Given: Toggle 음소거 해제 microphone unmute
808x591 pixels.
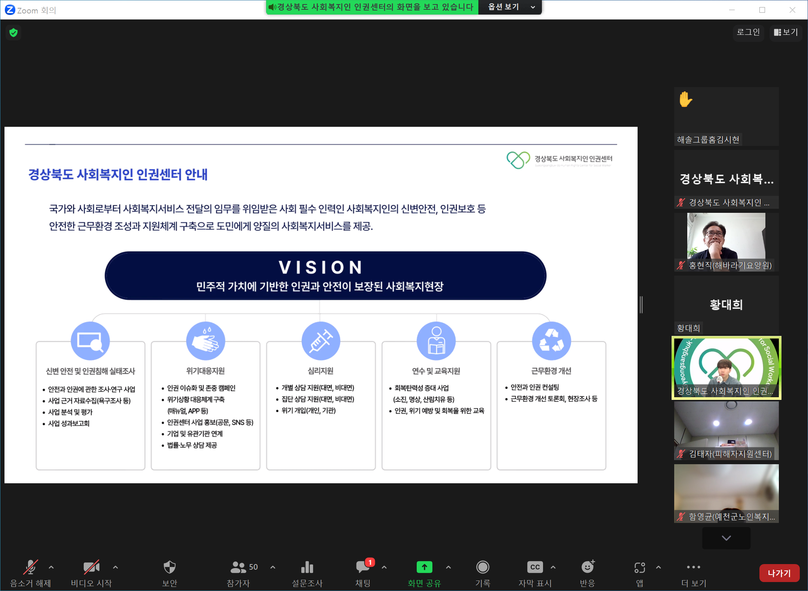Looking at the screenshot, I should coord(30,573).
